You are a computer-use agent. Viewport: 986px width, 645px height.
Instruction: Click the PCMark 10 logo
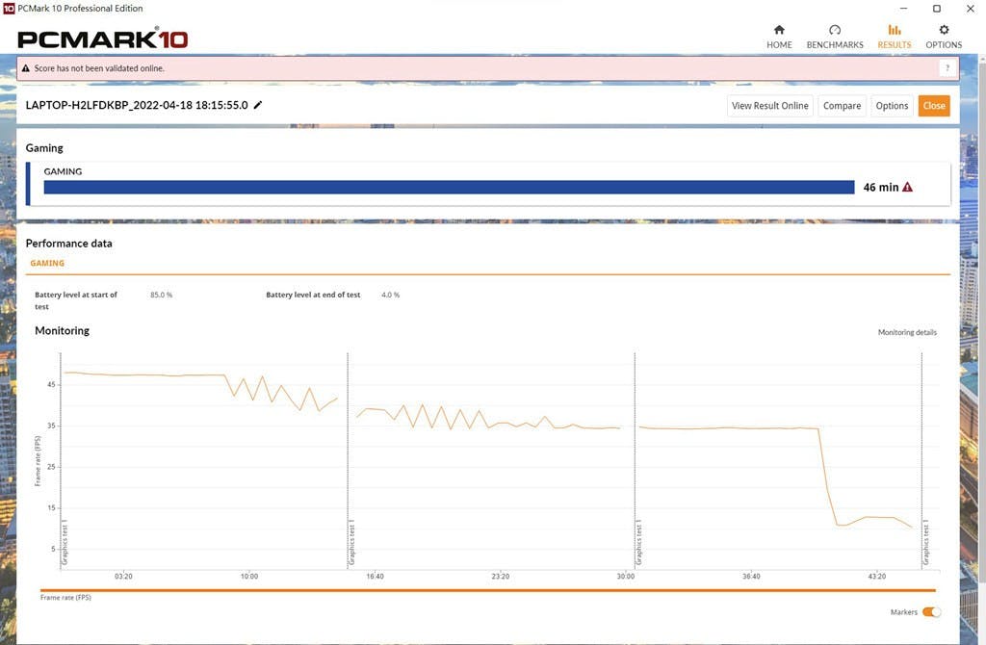(x=102, y=39)
